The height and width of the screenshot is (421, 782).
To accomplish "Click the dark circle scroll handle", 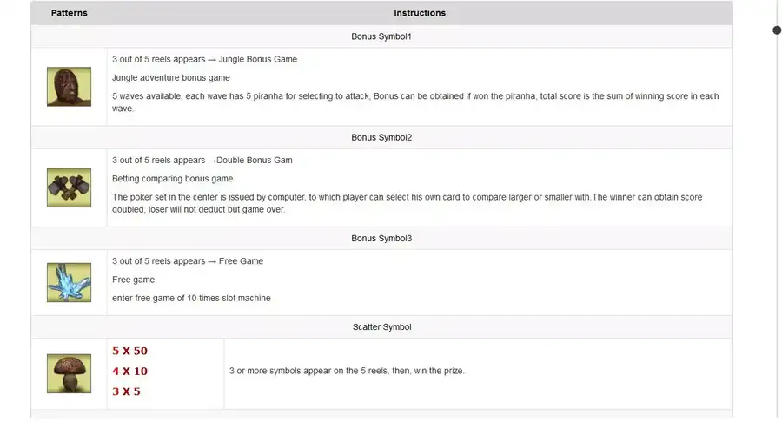I will click(x=777, y=30).
